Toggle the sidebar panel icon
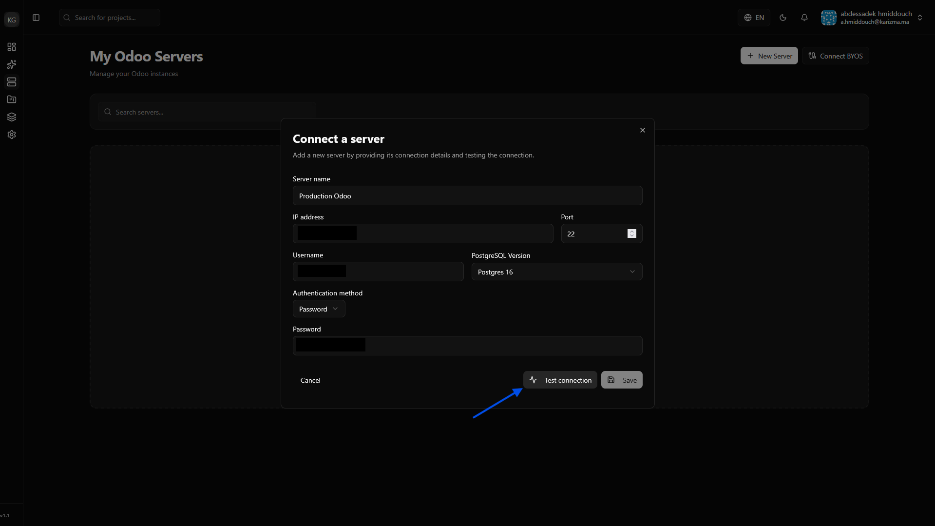The height and width of the screenshot is (526, 935). 36,18
